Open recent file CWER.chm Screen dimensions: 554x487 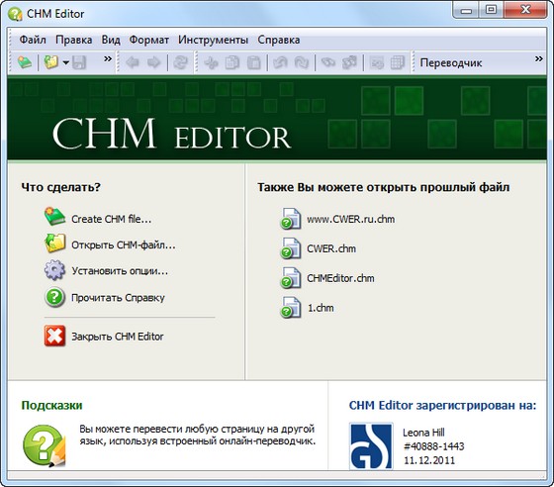331,248
